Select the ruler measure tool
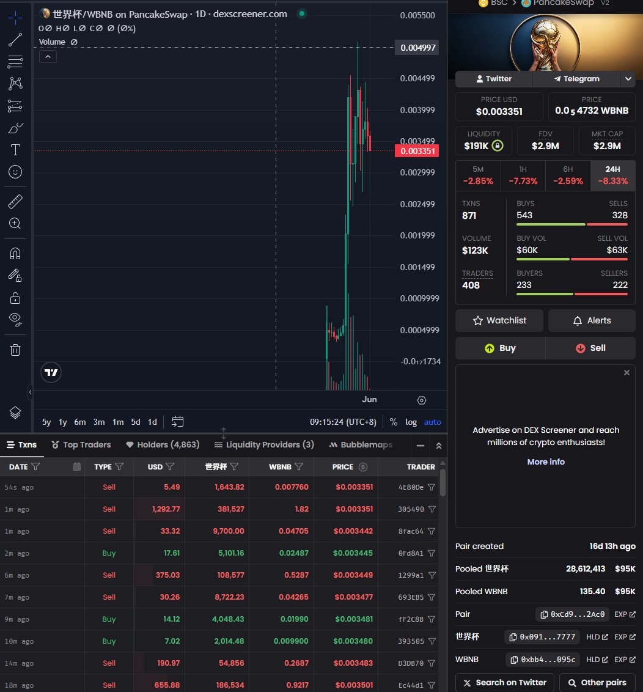This screenshot has width=643, height=692. tap(15, 202)
